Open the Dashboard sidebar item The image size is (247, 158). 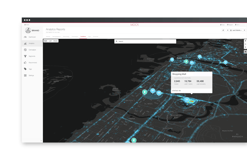32,37
